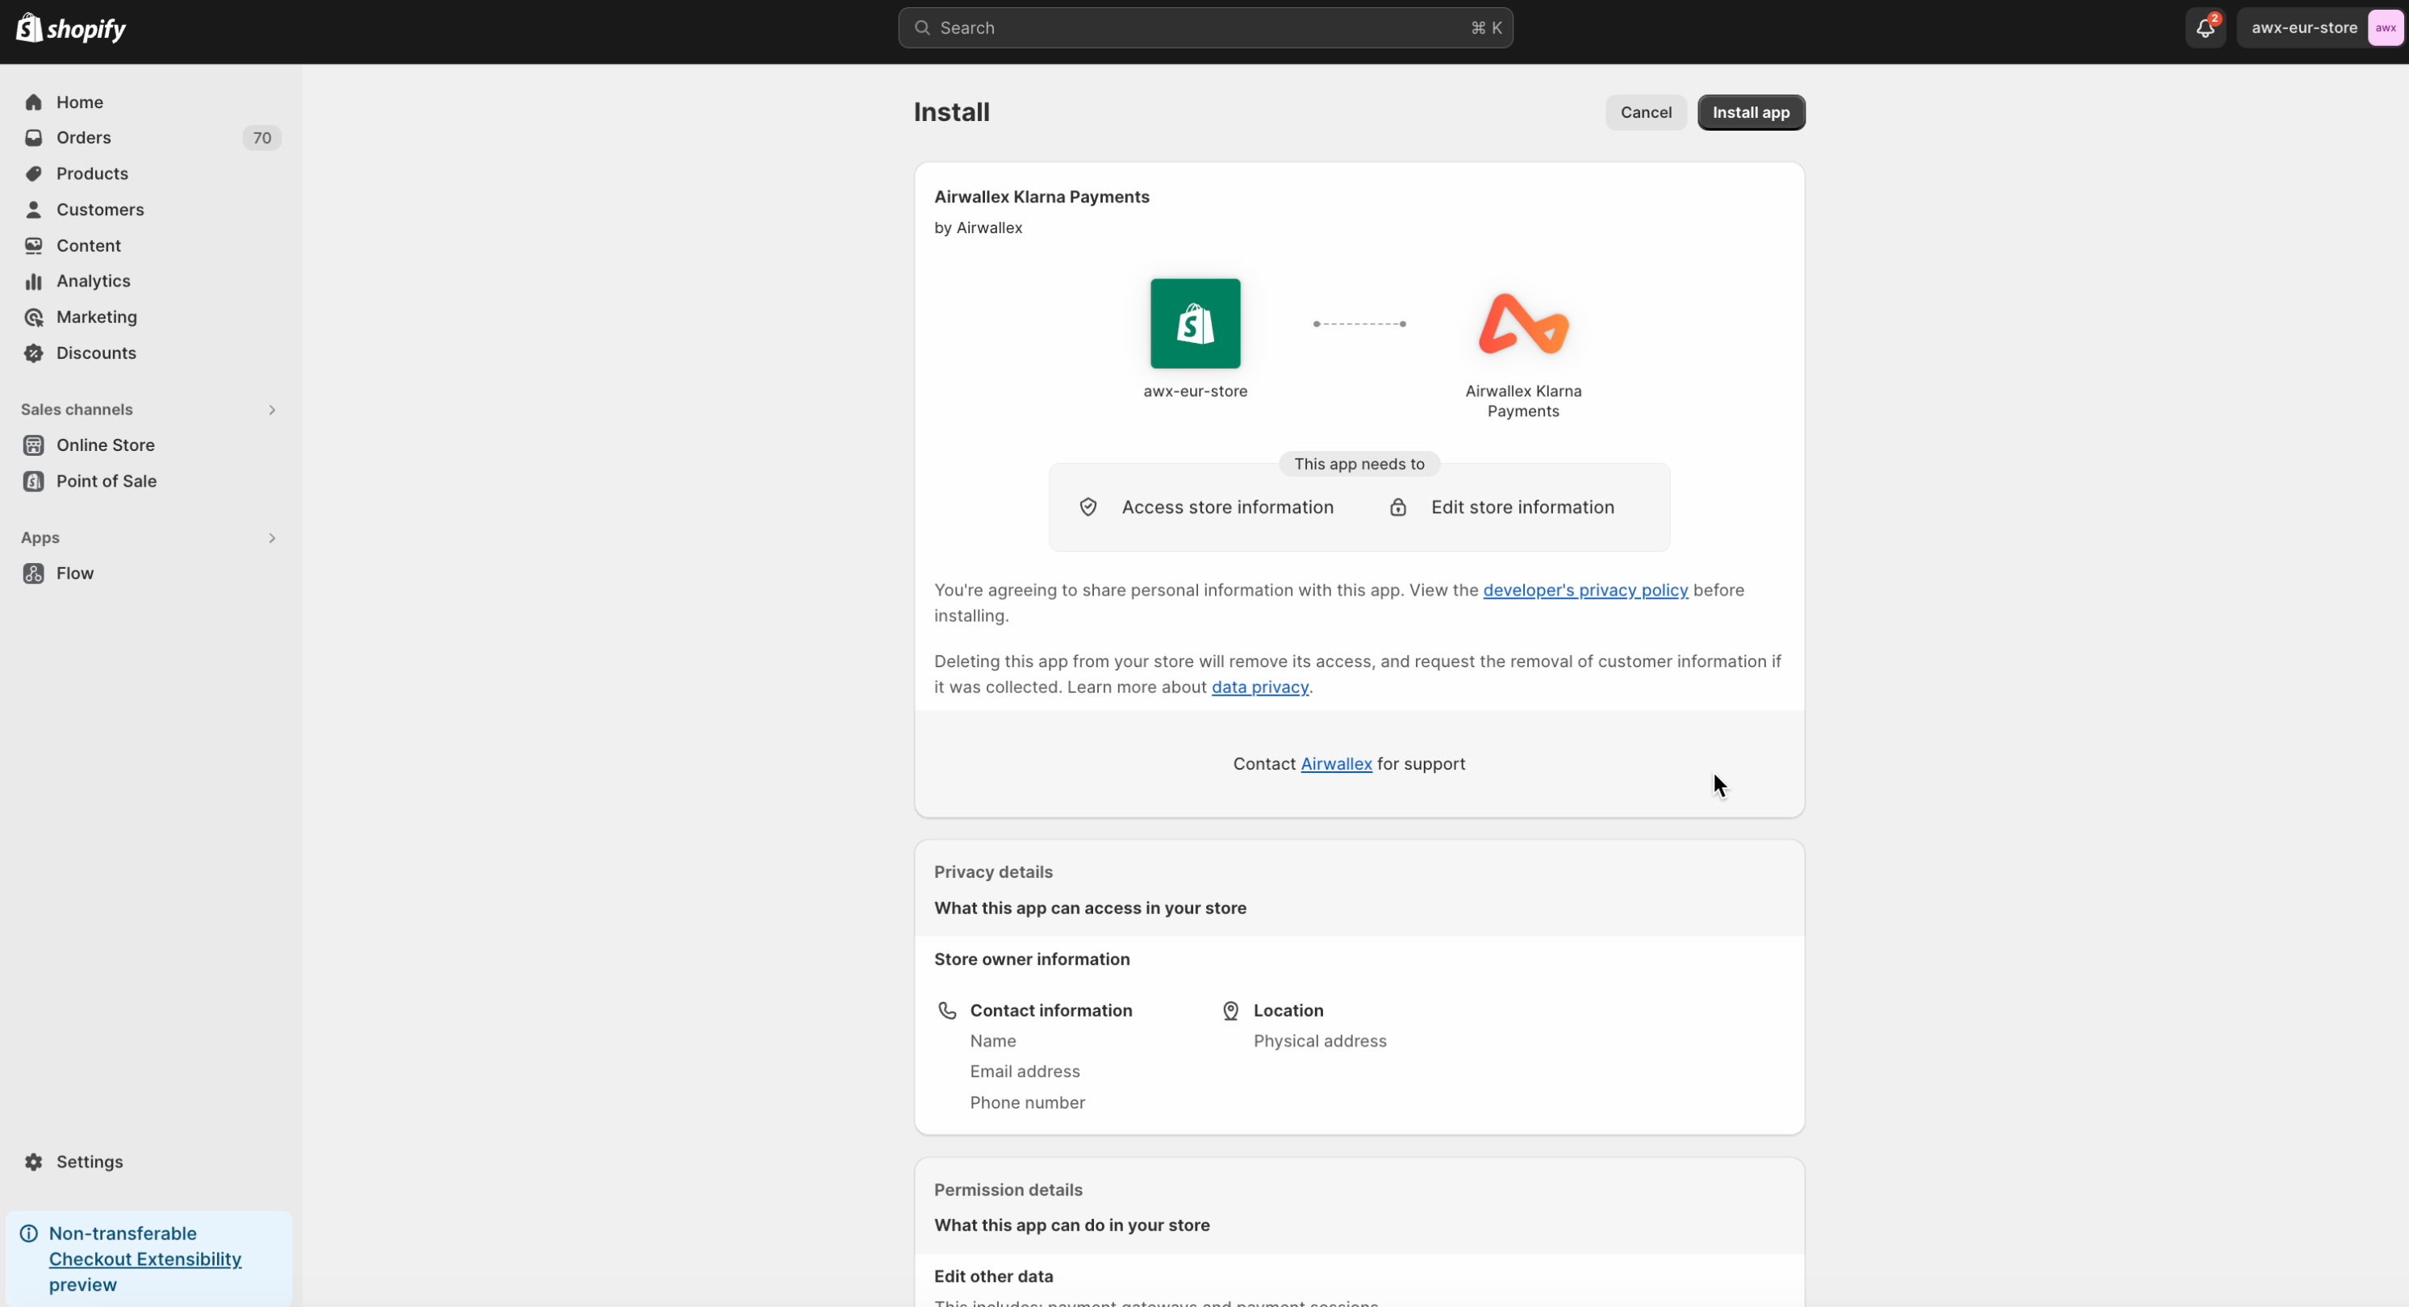2409x1307 pixels.
Task: Expand the Apps section chevron
Action: pos(272,537)
